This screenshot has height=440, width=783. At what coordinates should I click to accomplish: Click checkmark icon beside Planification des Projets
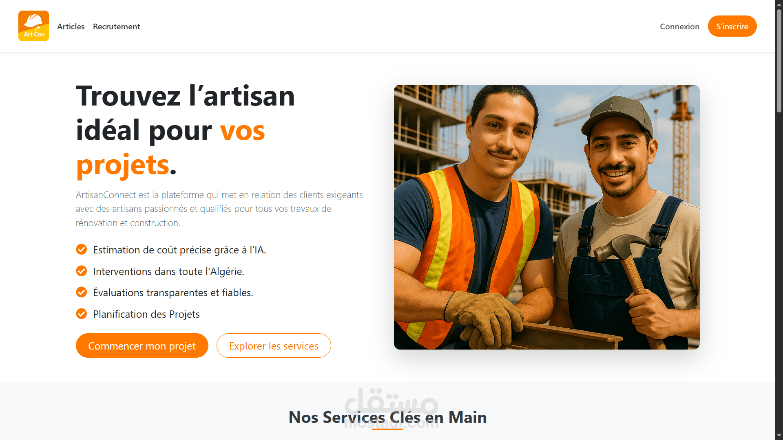82,314
